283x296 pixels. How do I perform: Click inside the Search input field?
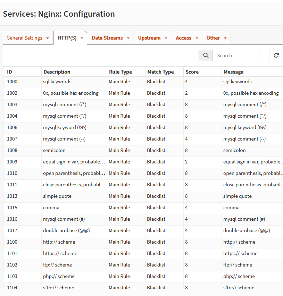[237, 55]
